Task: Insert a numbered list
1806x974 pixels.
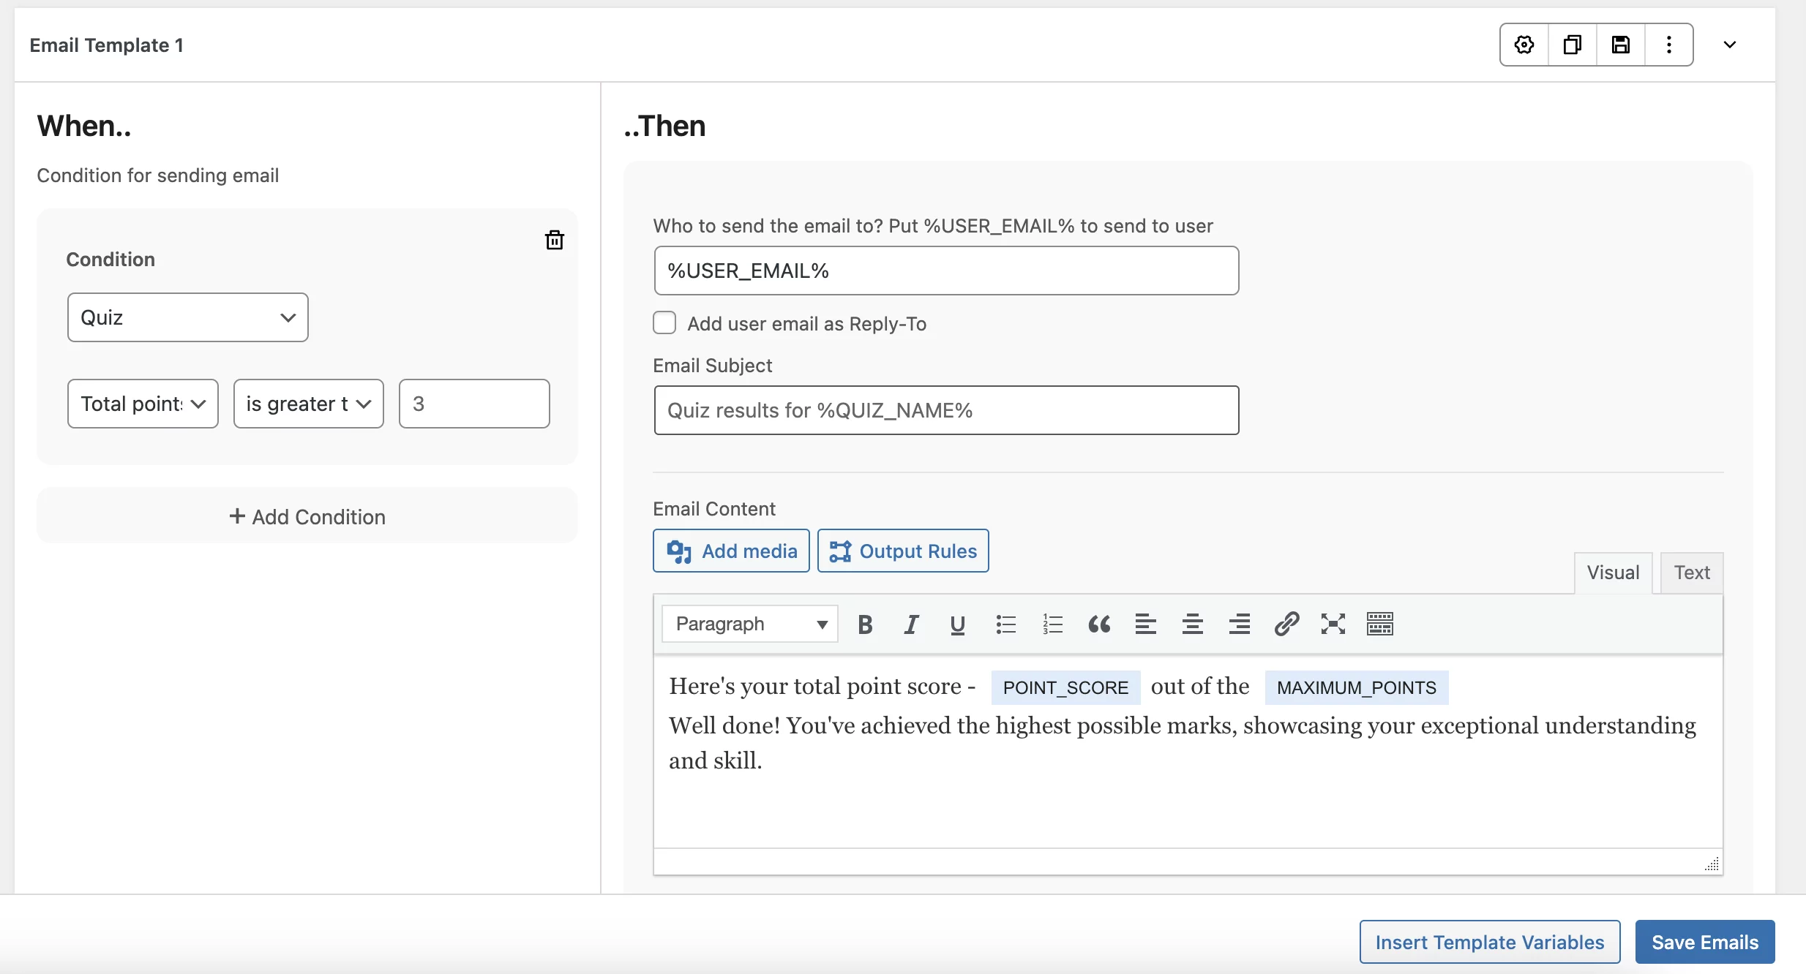Action: click(x=1052, y=624)
